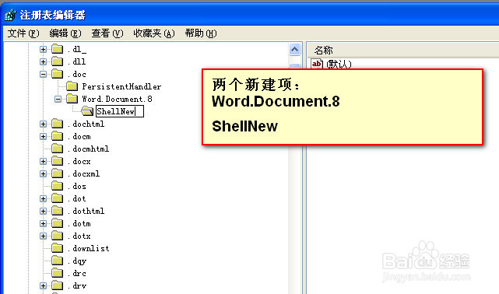Screen dimensions: 499x294
Task: Click the tree scrollbar up arrow
Action: tap(295, 50)
